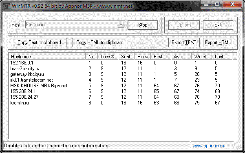Click Worst value 26 for gateway.irkcity.ru
Image resolution: width=245 pixels, height=153 pixels.
(x=197, y=74)
